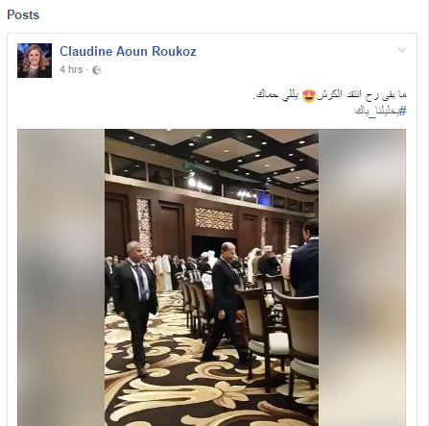Open Claudine Aoun Roukoz profile picture
The height and width of the screenshot is (426, 429).
point(35,61)
